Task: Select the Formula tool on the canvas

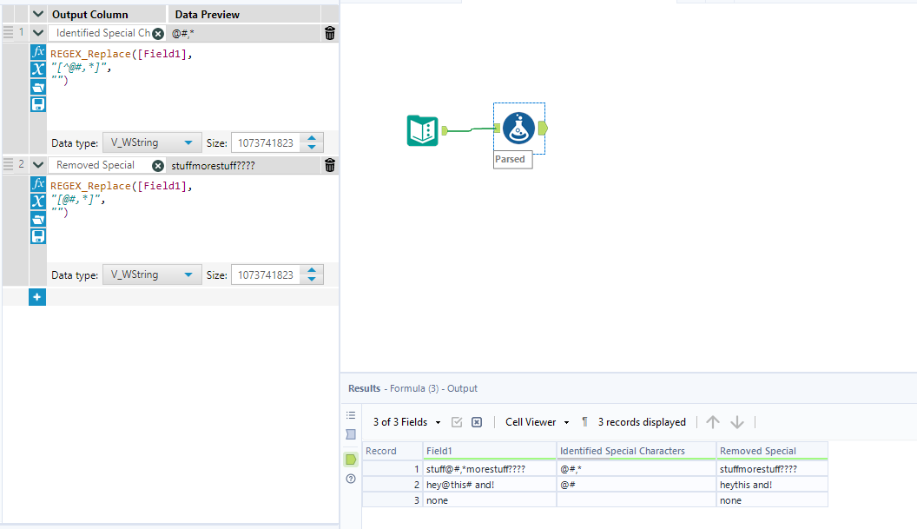Action: [x=518, y=127]
